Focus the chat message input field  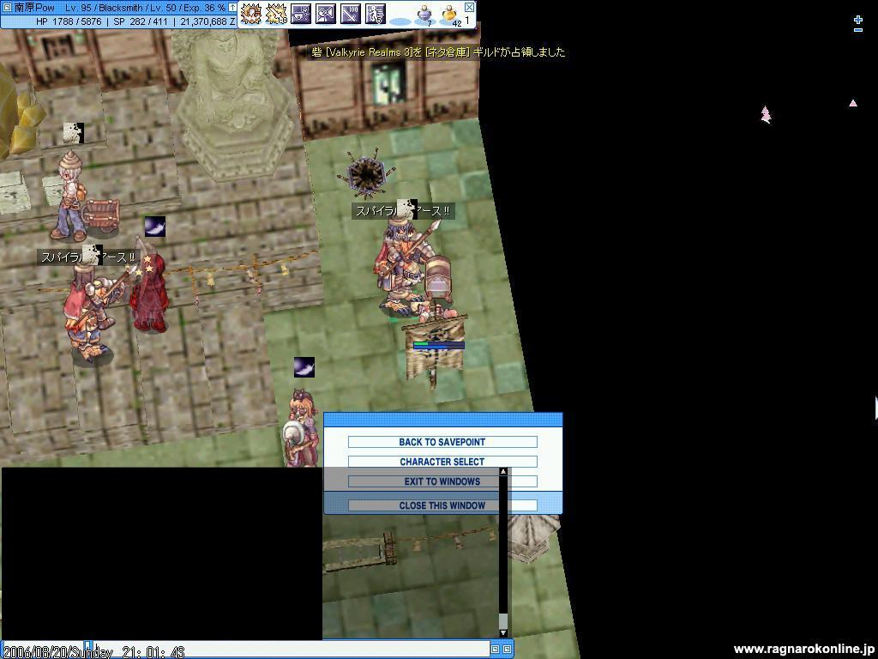click(292, 649)
